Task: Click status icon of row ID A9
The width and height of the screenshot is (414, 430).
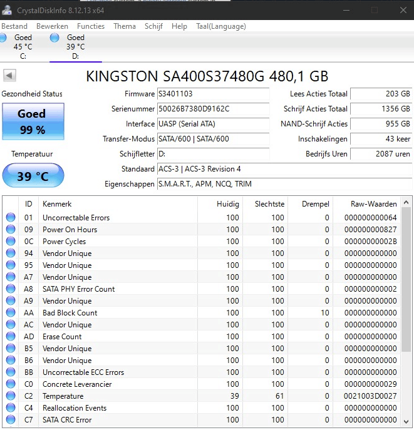Action: click(x=11, y=300)
